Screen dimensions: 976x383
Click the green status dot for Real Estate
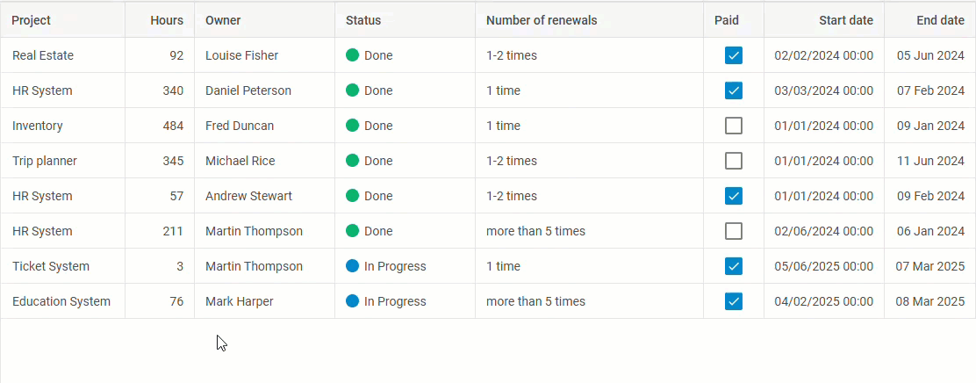click(x=353, y=55)
